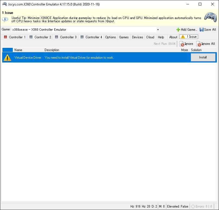Show the About tab

point(173,37)
